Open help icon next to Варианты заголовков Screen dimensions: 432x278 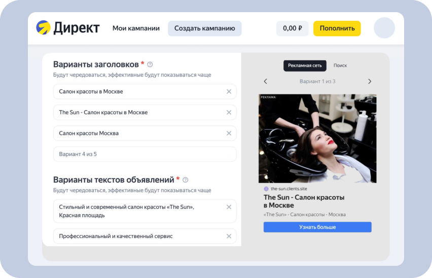[150, 64]
